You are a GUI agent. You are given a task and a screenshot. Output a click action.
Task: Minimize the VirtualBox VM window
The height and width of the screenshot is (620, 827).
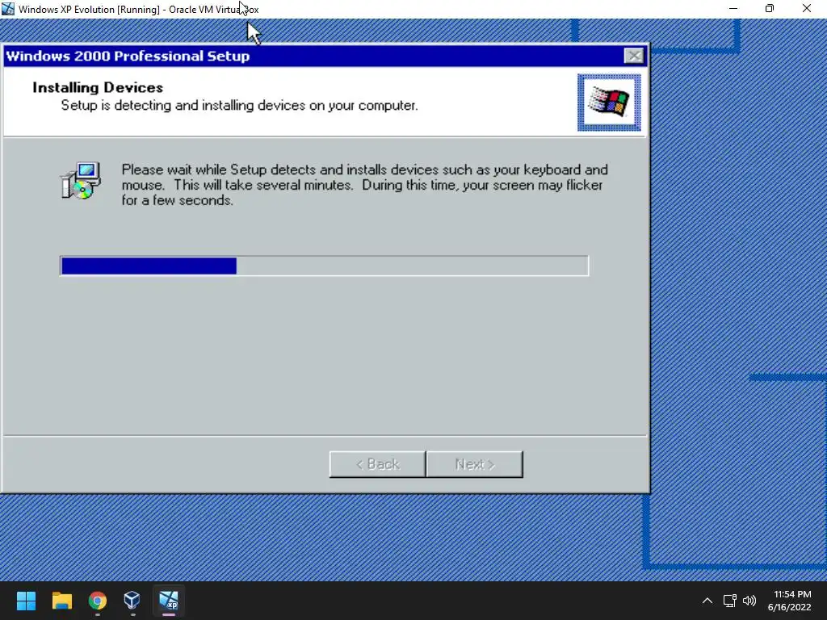(733, 8)
